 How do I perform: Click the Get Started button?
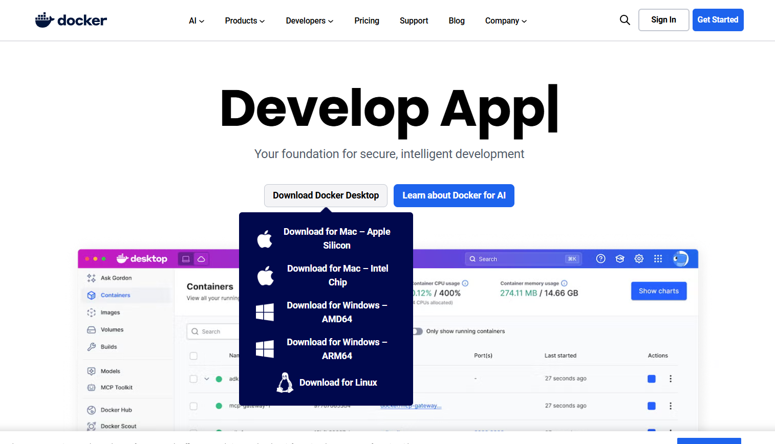pos(718,20)
